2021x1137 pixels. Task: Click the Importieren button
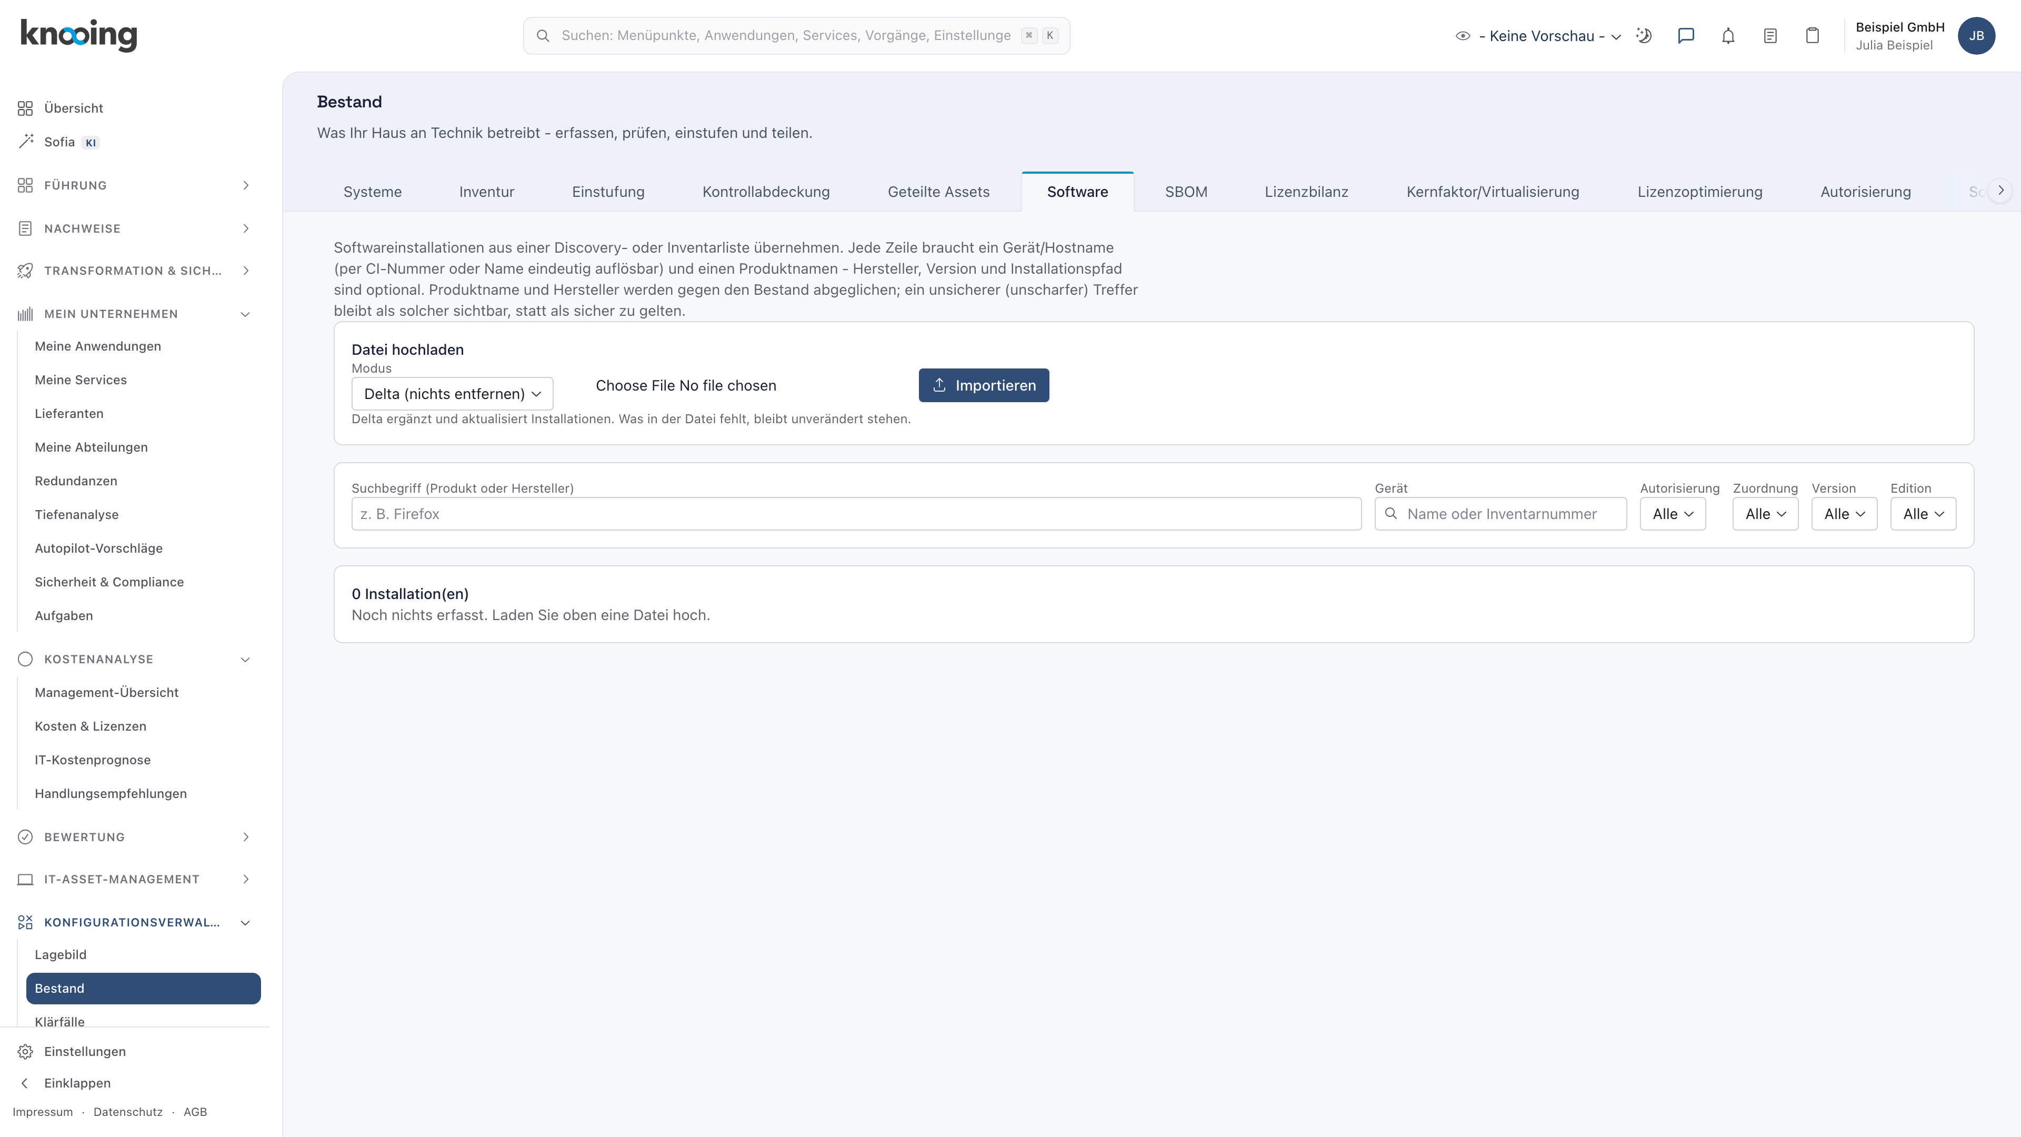(x=984, y=385)
